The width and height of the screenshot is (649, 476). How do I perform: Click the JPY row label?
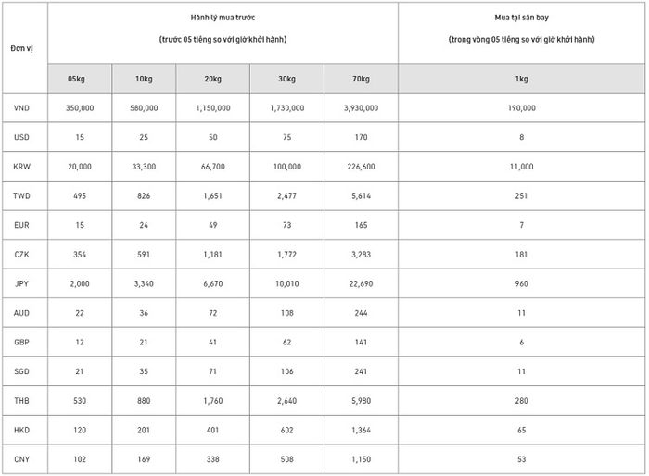[22, 283]
